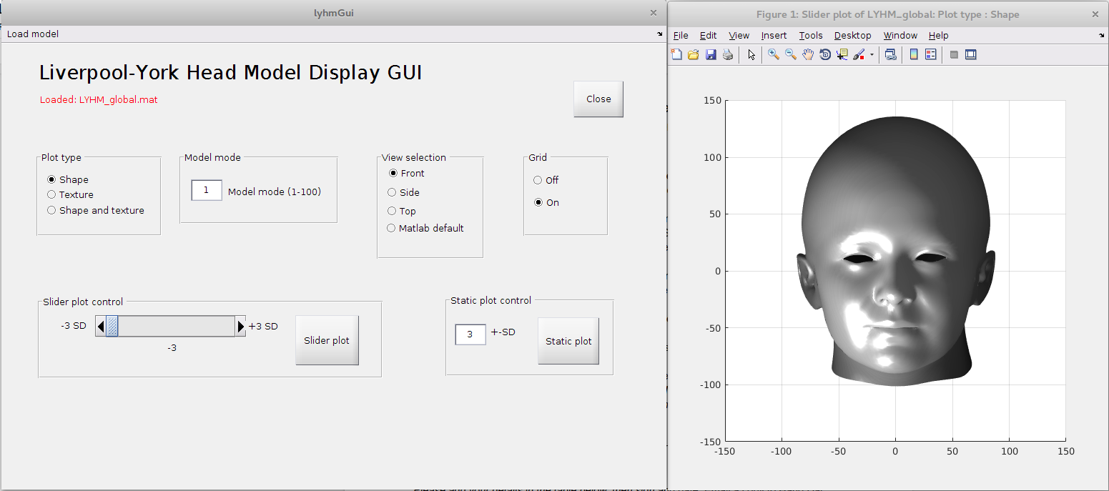Click the SD slider track
The height and width of the screenshot is (491, 1109).
[x=176, y=327]
